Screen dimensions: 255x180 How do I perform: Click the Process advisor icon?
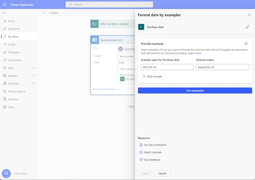pos(5,91)
